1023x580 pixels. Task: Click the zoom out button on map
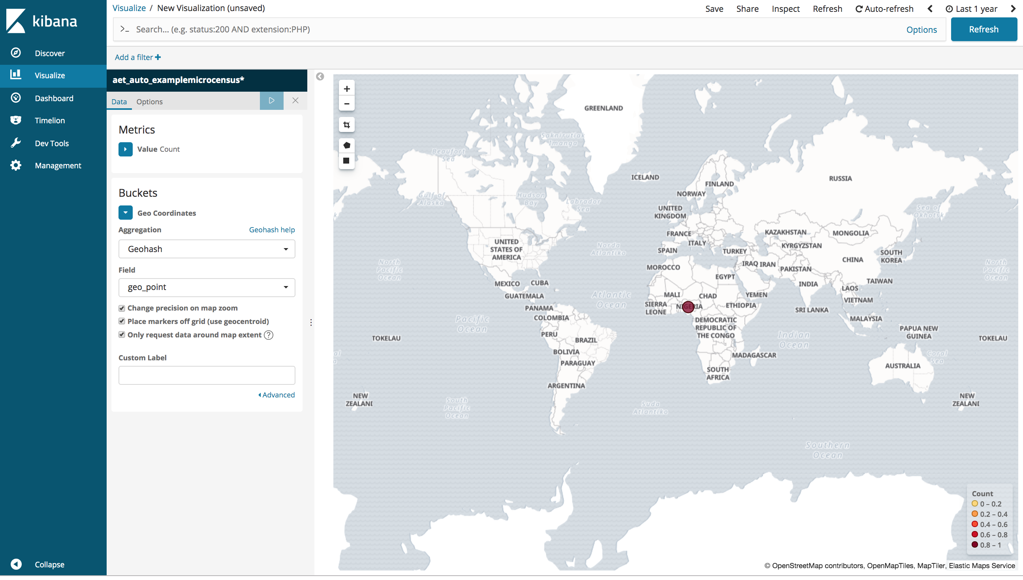346,103
